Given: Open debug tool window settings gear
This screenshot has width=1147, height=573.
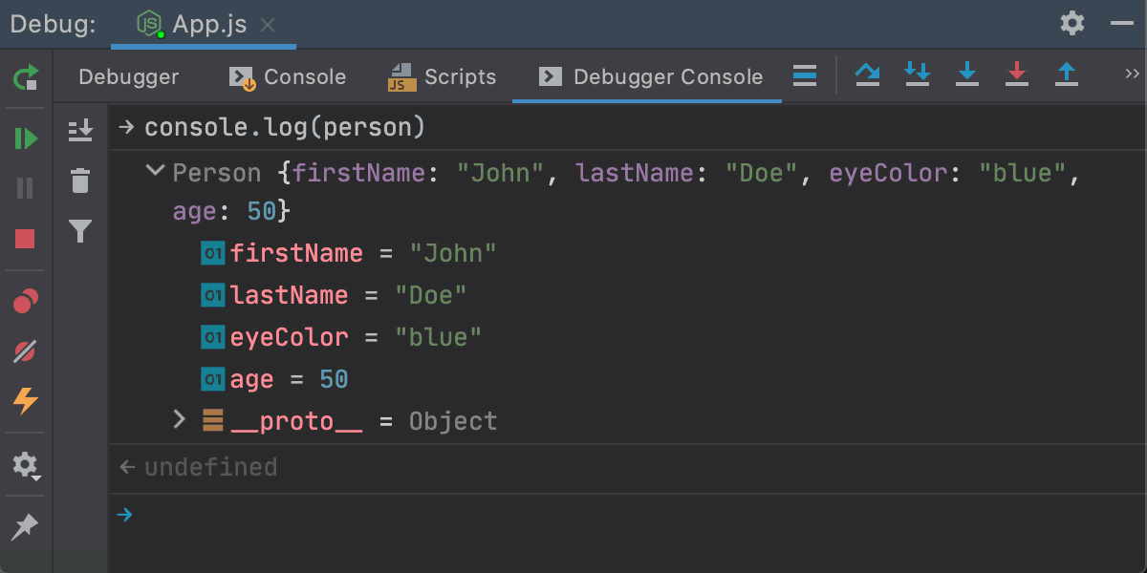Looking at the screenshot, I should click(x=1072, y=23).
